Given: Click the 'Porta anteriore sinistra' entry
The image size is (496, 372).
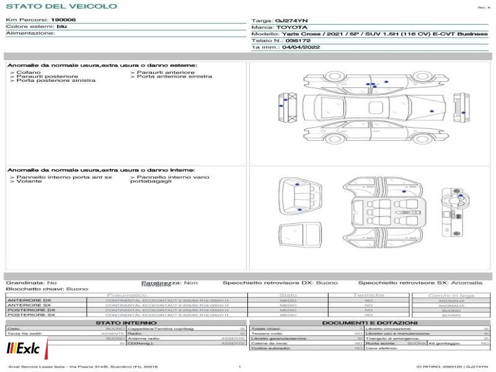Looking at the screenshot, I should point(171,76).
